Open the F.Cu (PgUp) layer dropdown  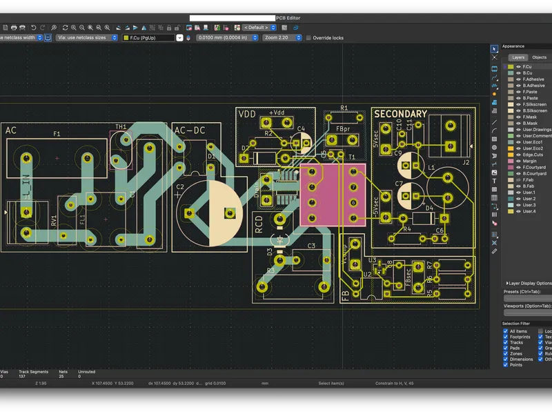coord(152,38)
